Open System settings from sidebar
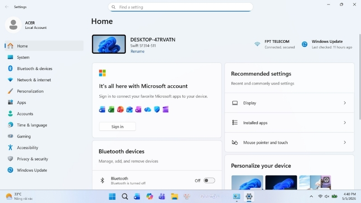This screenshot has height=203, width=361. coord(44,57)
